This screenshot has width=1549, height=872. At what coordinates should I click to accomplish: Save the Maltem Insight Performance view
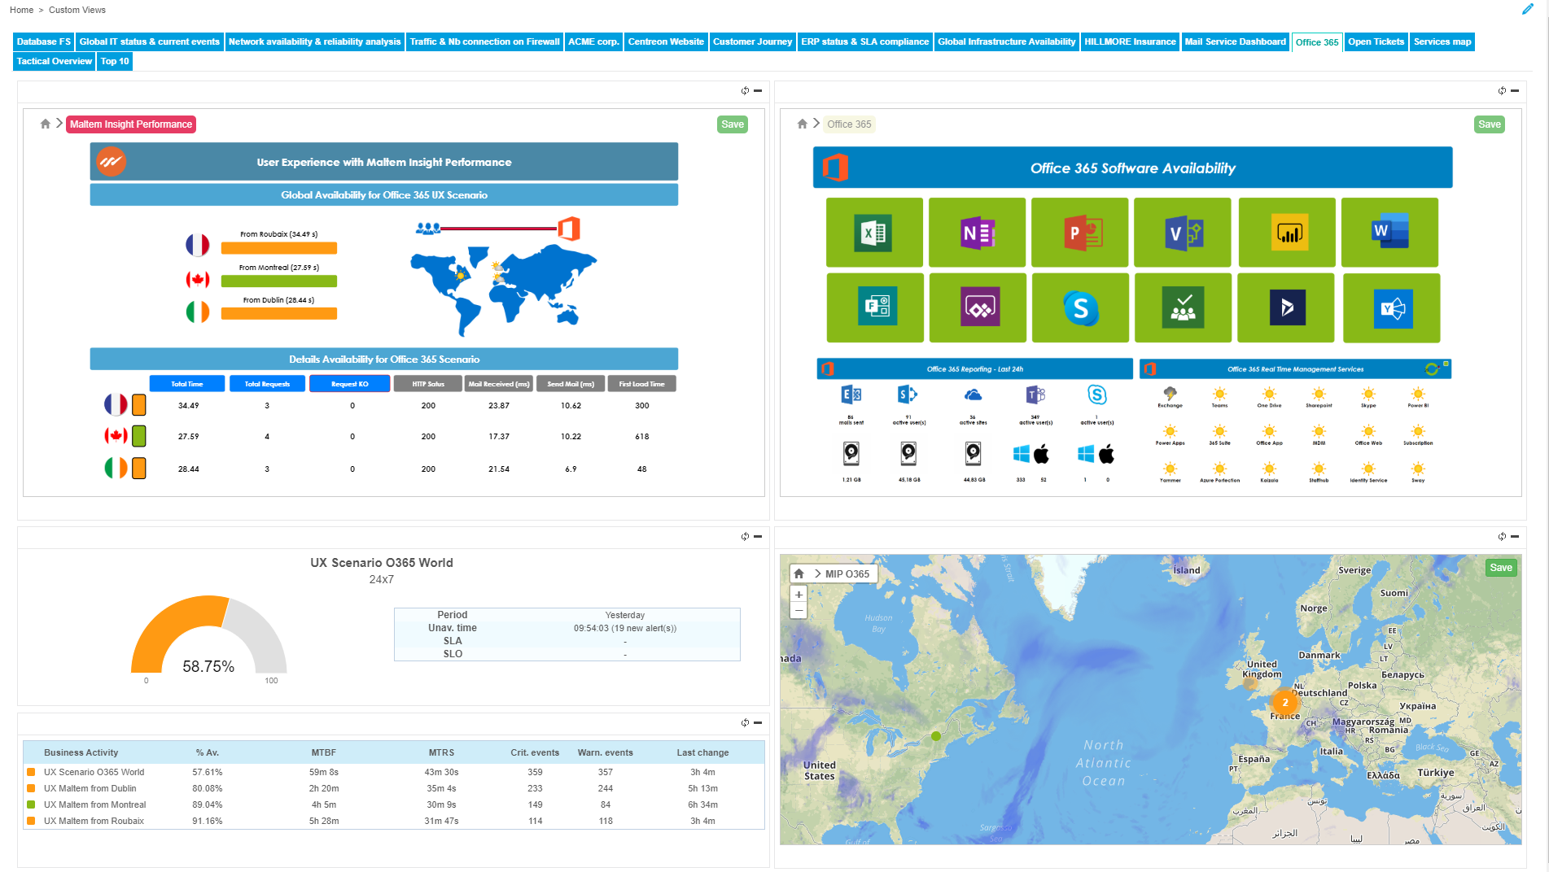[x=733, y=124]
